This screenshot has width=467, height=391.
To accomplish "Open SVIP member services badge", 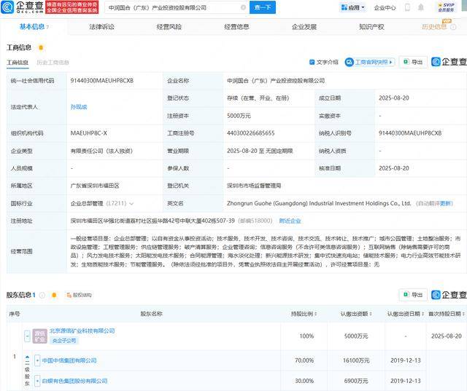I will [446, 7].
